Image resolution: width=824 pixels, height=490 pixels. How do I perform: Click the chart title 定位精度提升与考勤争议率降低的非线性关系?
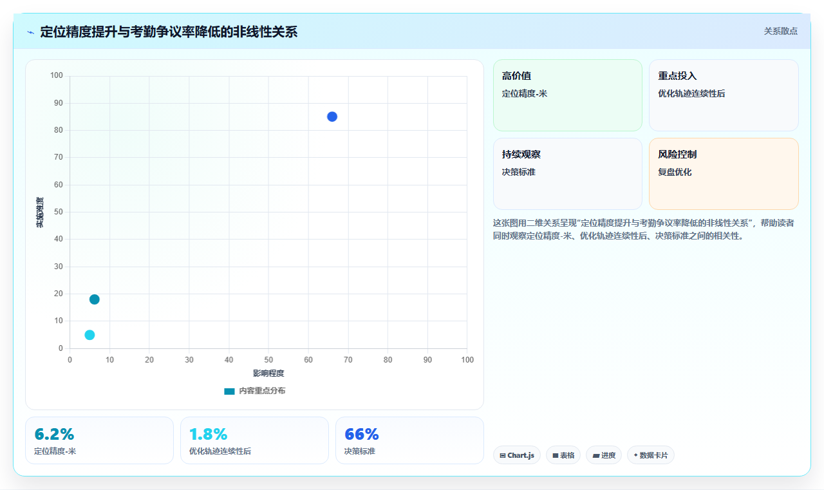coord(169,32)
